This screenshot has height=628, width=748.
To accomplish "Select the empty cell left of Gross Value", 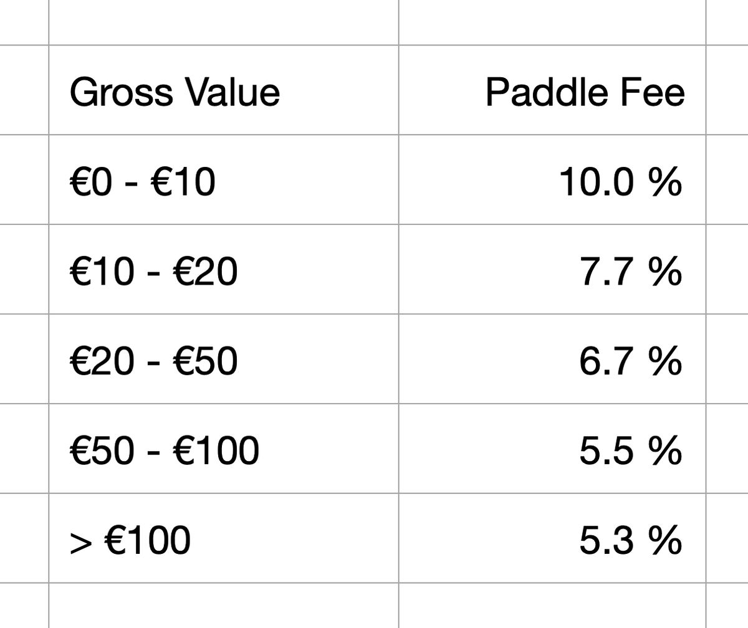I will (x=24, y=90).
